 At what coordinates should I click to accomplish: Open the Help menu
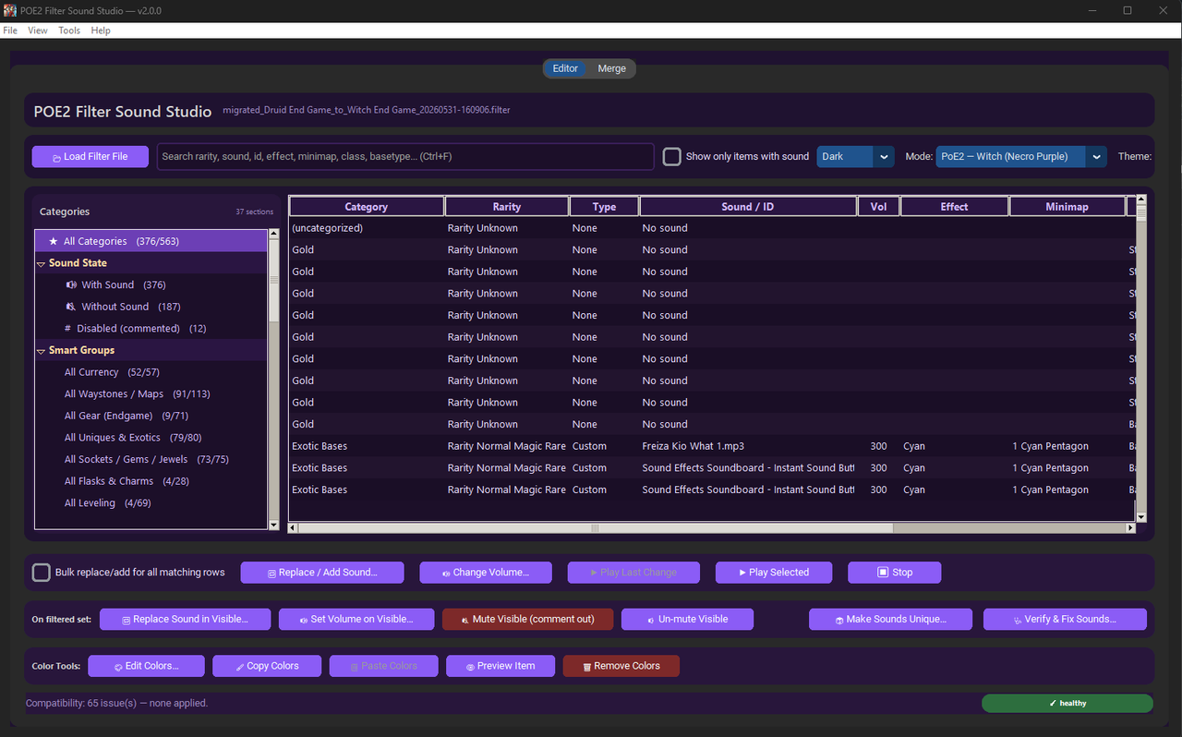[101, 30]
